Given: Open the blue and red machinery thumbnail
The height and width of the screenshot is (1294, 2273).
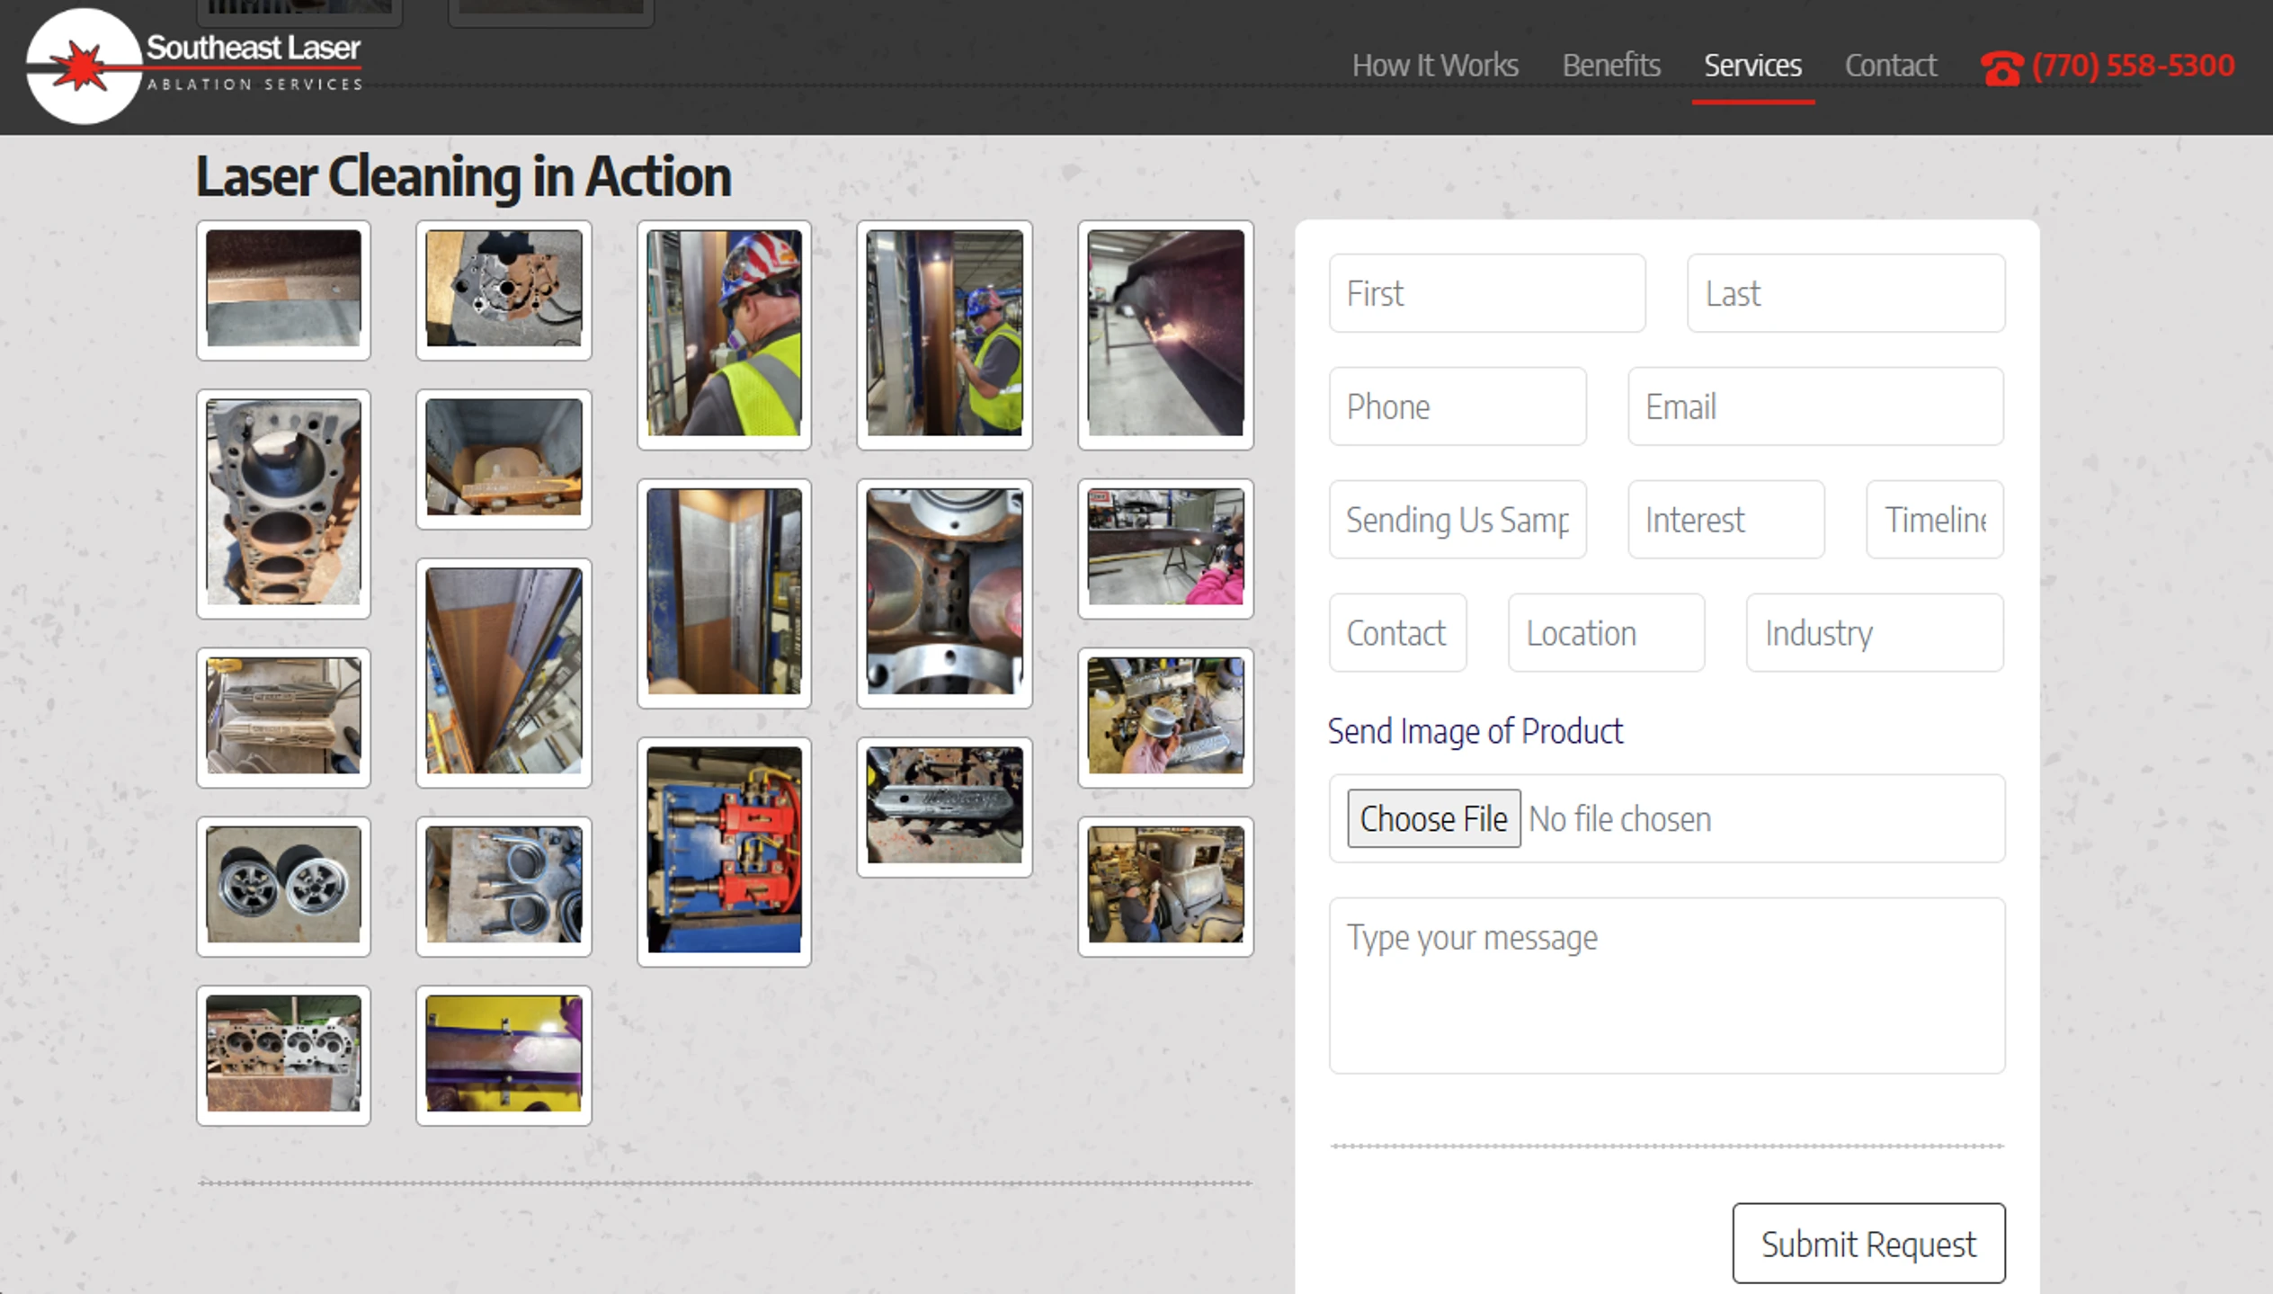Looking at the screenshot, I should [724, 851].
